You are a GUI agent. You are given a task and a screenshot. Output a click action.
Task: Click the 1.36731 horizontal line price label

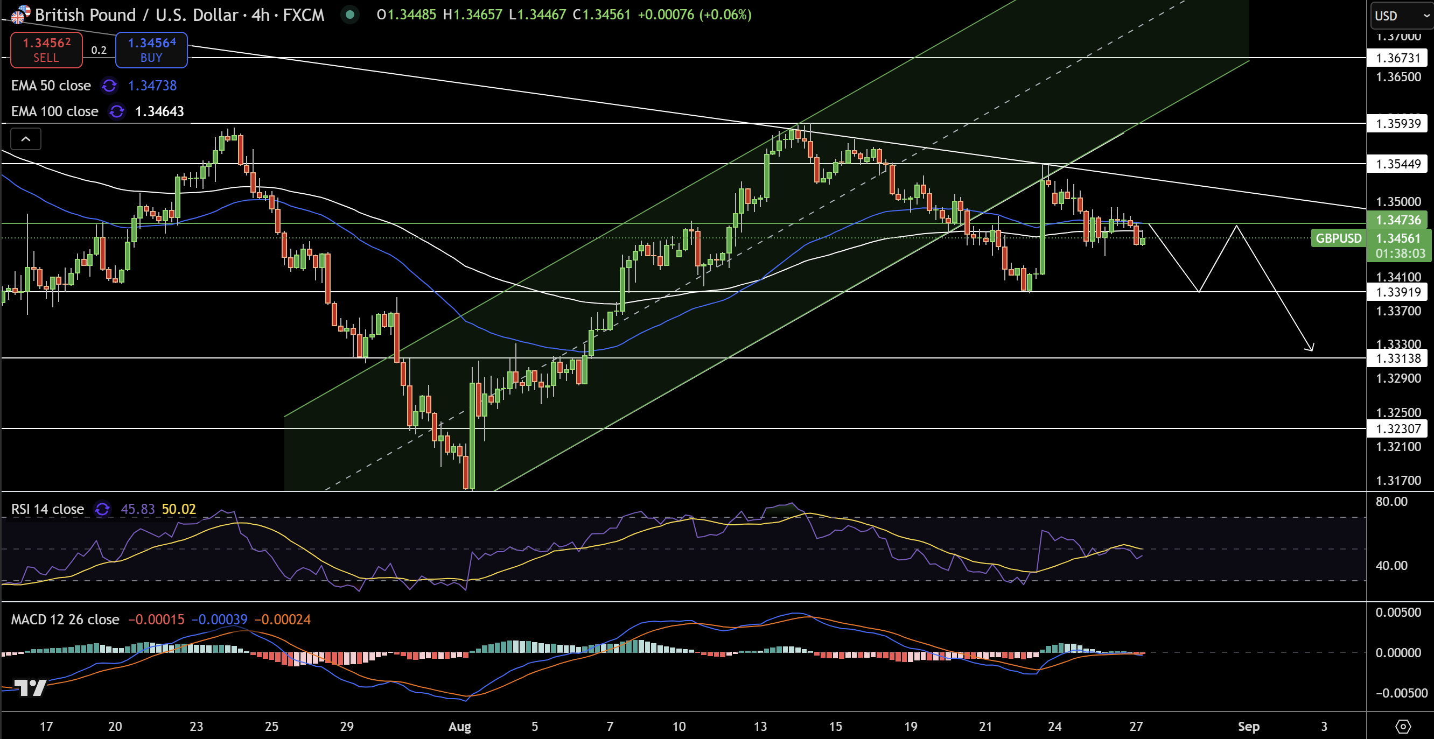point(1397,58)
